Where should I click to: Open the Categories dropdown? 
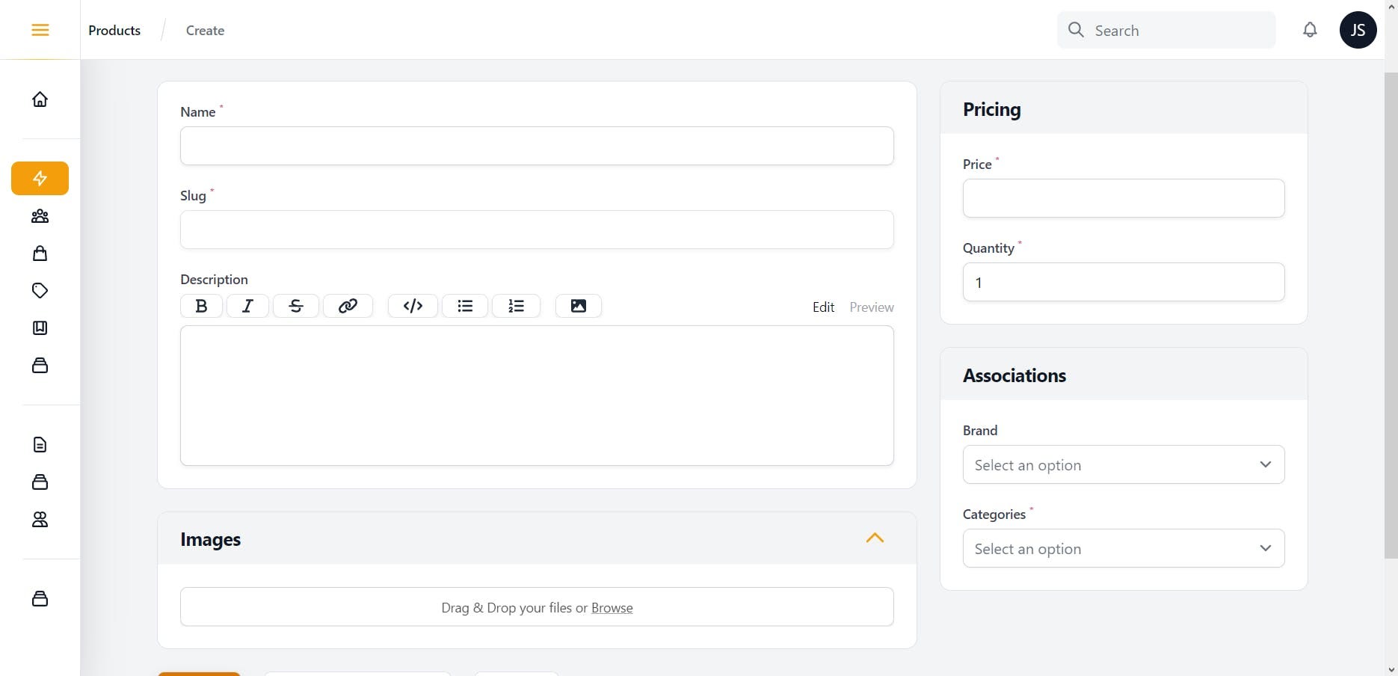(x=1124, y=548)
